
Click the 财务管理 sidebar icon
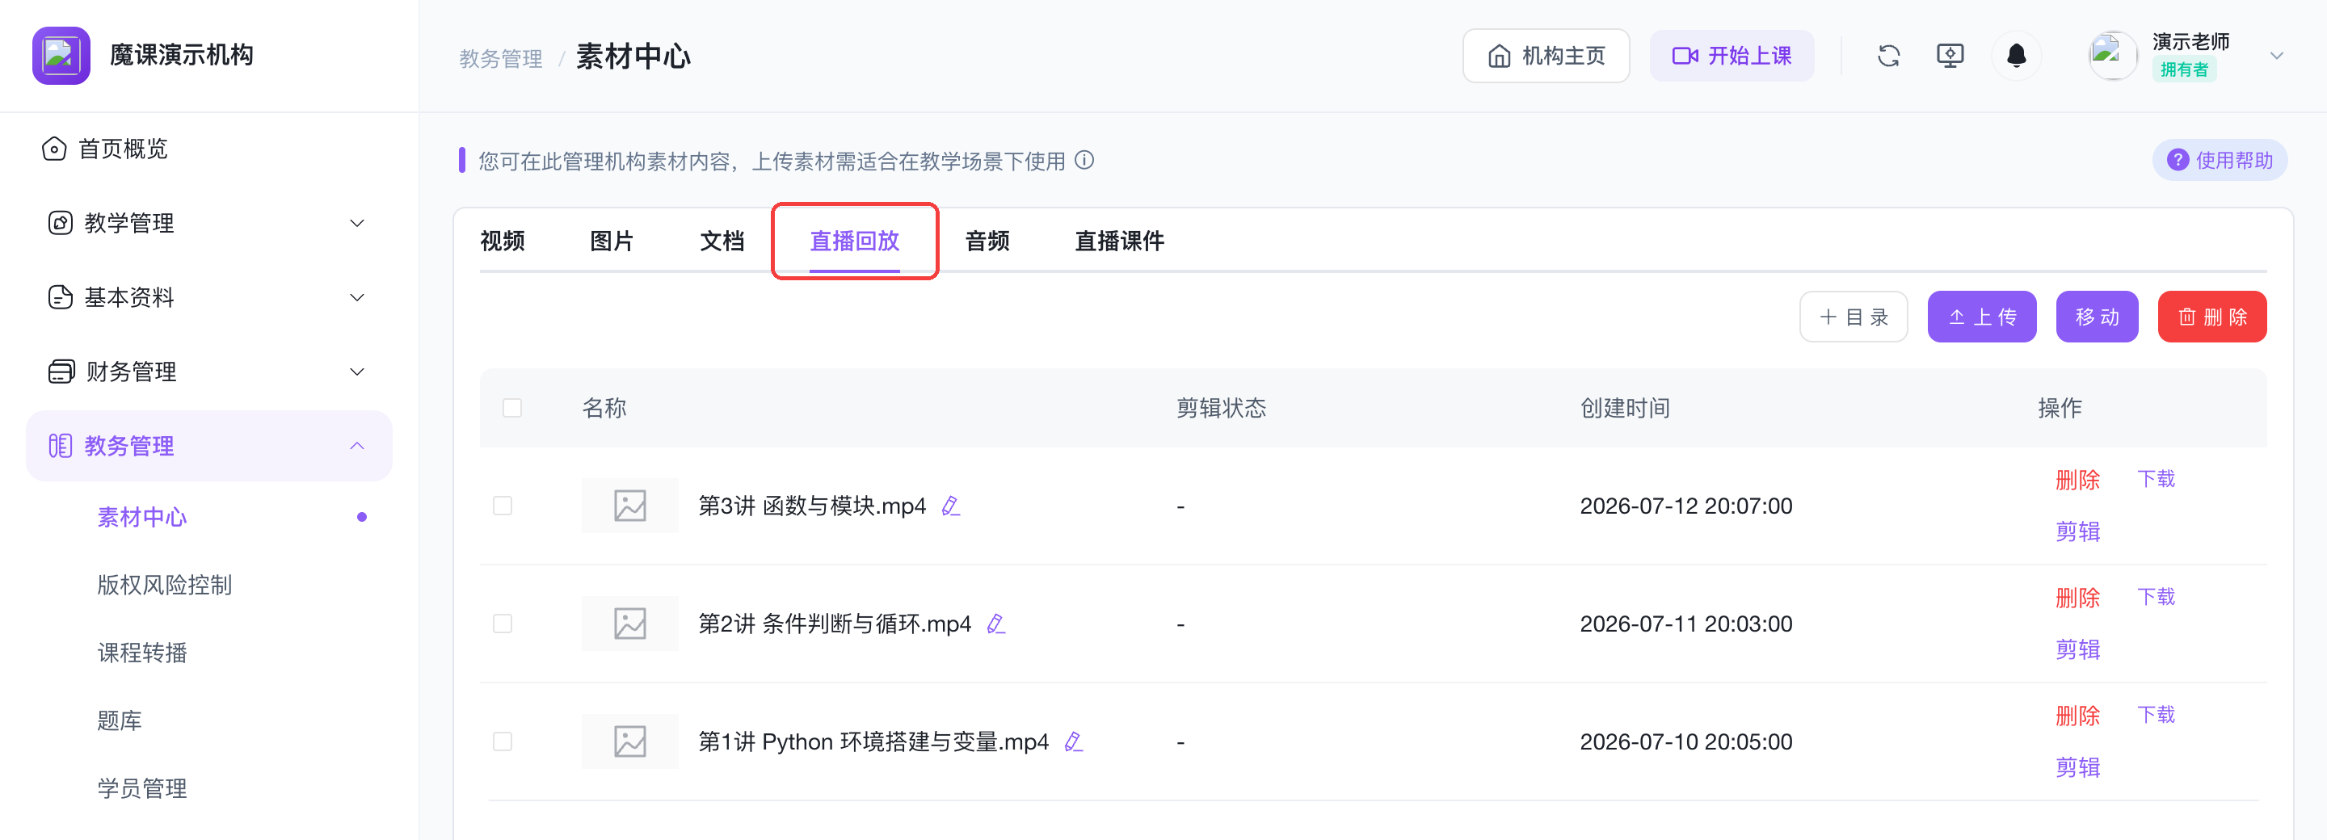61,372
